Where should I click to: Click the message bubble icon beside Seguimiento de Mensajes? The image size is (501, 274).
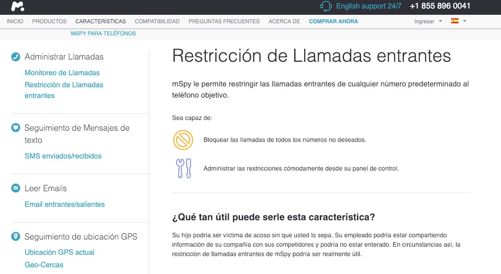coord(15,128)
